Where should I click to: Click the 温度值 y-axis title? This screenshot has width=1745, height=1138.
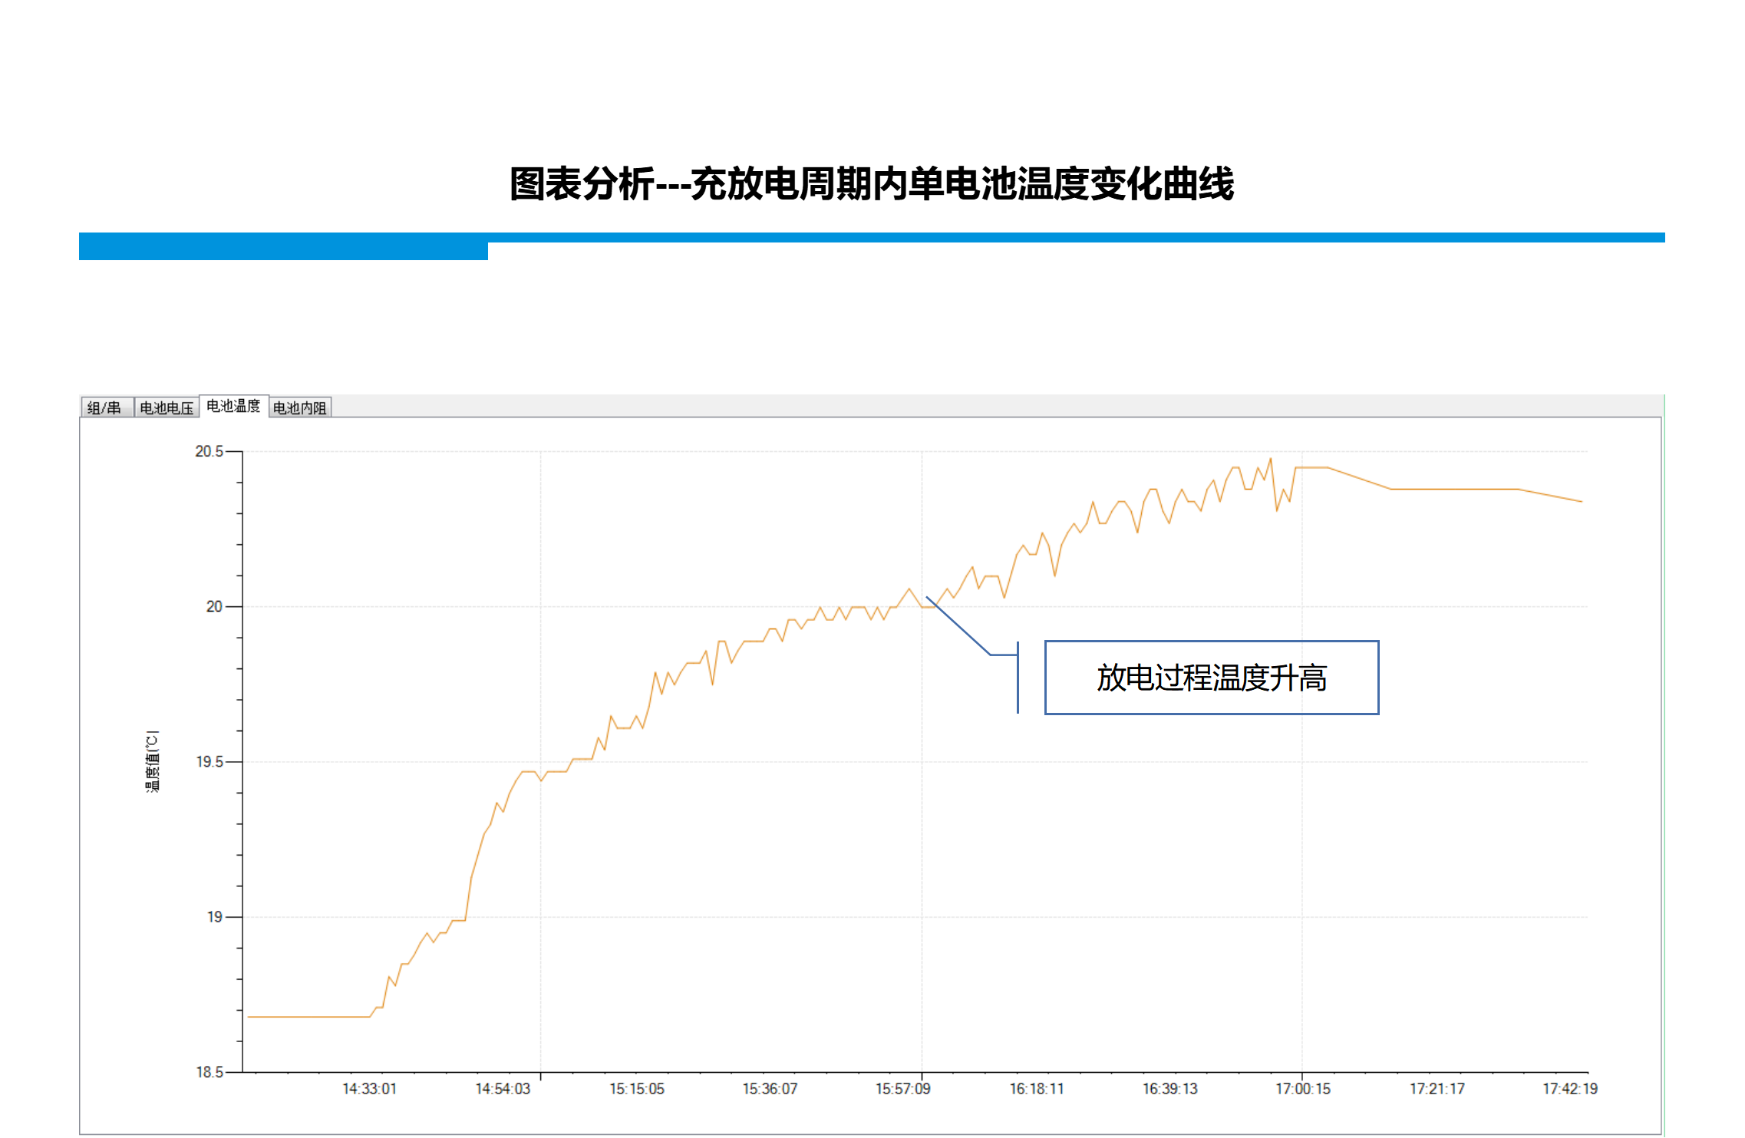coord(153,761)
